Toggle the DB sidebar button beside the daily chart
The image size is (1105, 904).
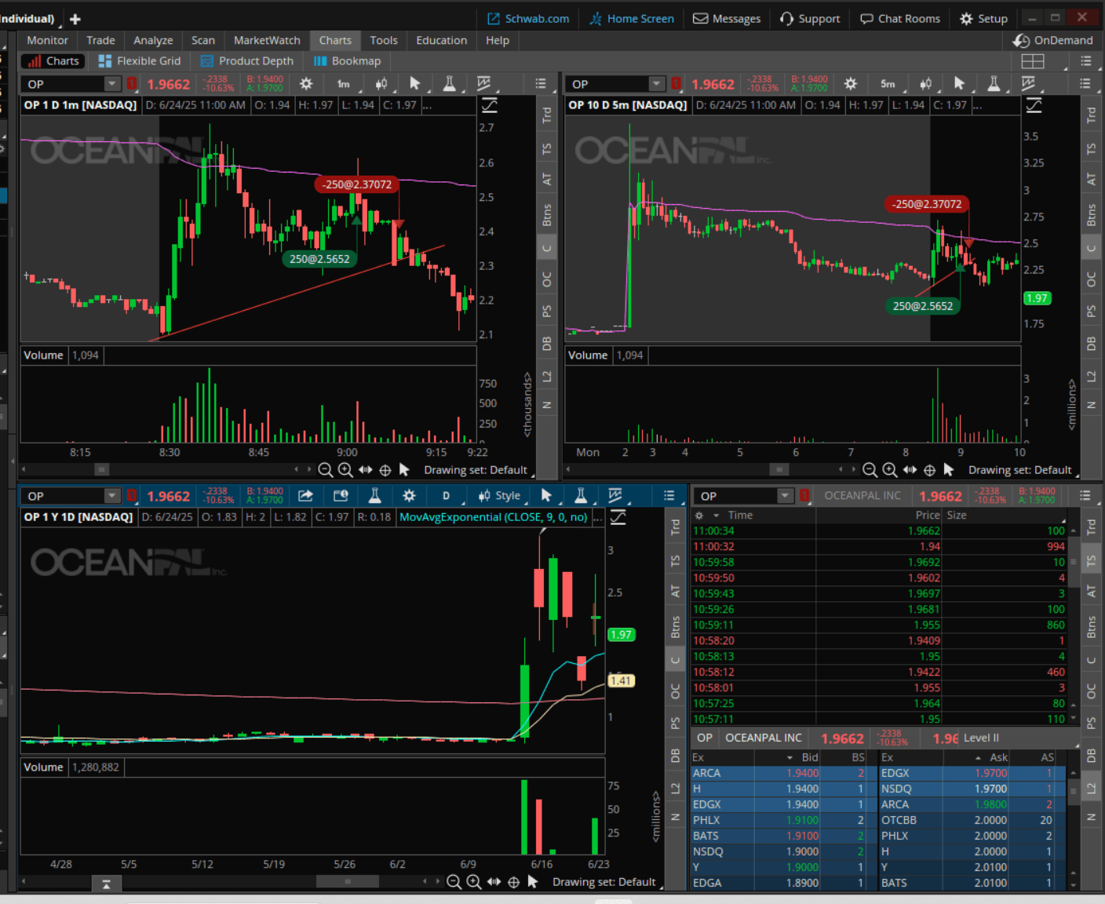coord(675,756)
